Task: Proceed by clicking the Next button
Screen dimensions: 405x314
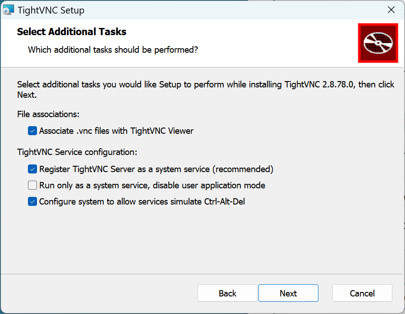Action: tap(288, 293)
